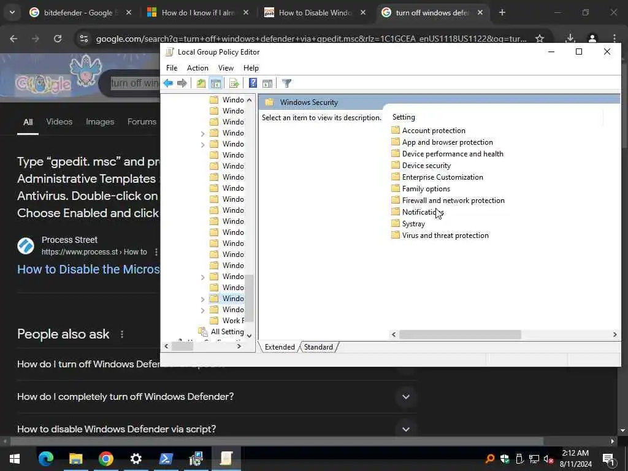The image size is (628, 471).
Task: Open People also ask options menu
Action: pos(122,334)
